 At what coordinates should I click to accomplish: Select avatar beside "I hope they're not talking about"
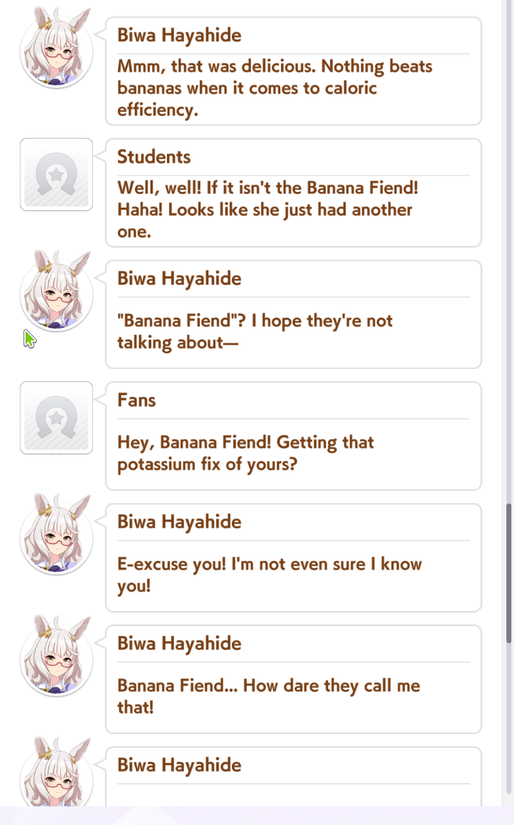tap(56, 296)
